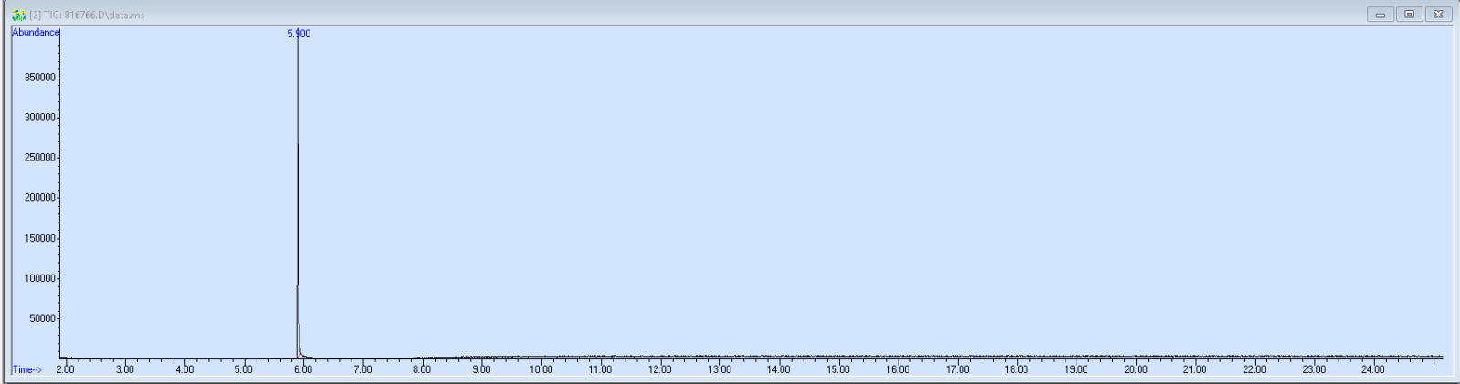Minimize the TIC chromatogram window
Screen dimensions: 1460x384
[x=1380, y=15]
